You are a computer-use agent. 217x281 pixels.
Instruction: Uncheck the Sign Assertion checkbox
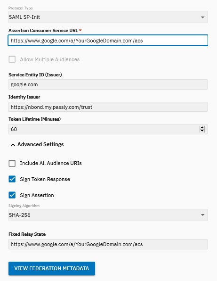pos(12,195)
